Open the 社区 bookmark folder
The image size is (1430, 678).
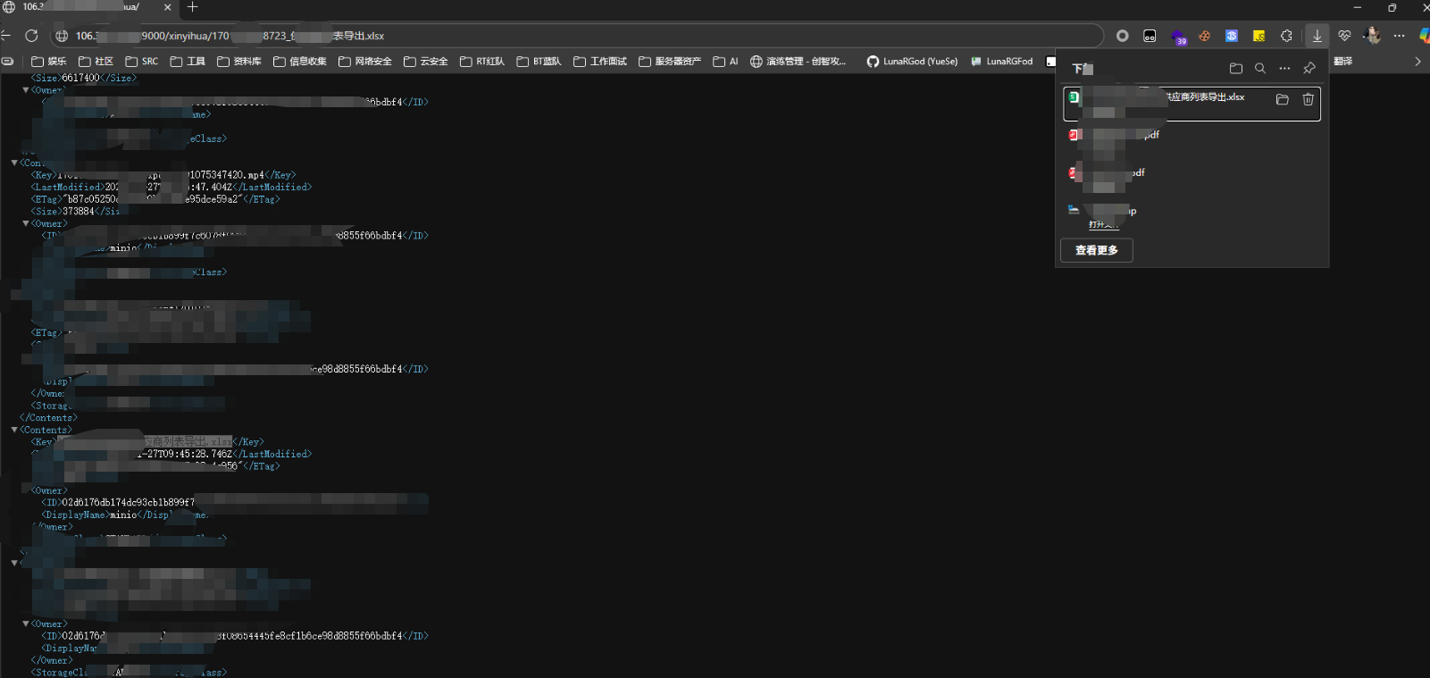pos(96,62)
